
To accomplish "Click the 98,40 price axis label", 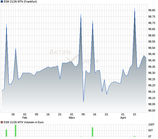I will (x=151, y=61).
